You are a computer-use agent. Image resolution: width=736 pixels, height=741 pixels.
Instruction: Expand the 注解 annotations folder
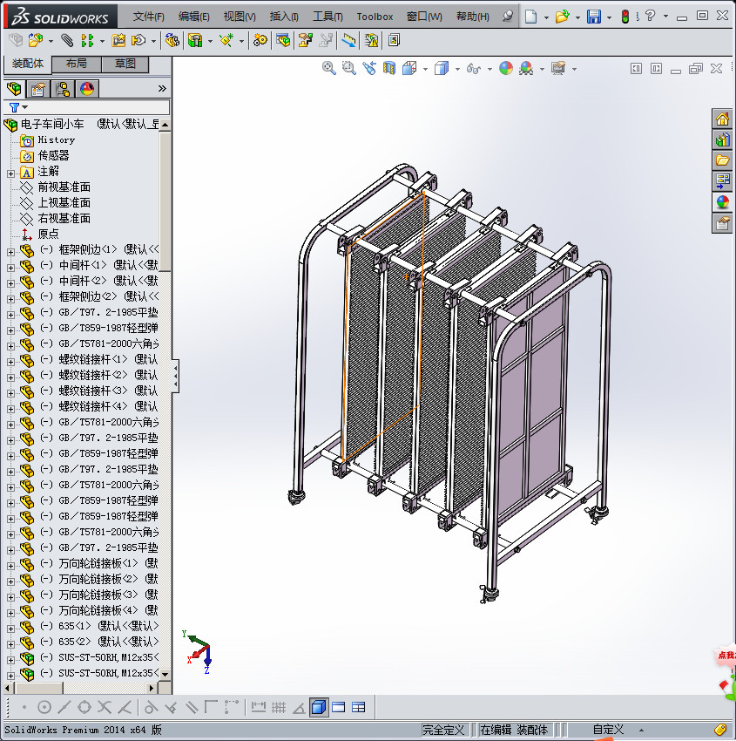[x=10, y=172]
